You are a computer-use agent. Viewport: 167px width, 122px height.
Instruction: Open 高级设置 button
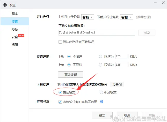[71, 74]
